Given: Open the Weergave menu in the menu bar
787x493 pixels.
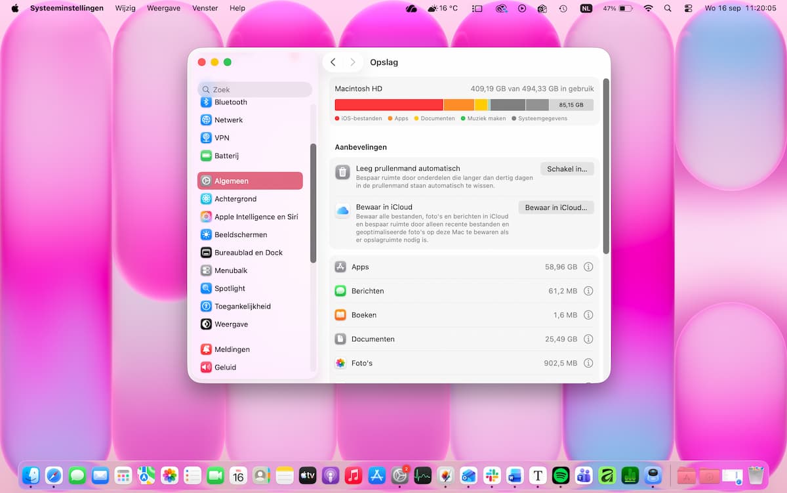Looking at the screenshot, I should pos(164,9).
